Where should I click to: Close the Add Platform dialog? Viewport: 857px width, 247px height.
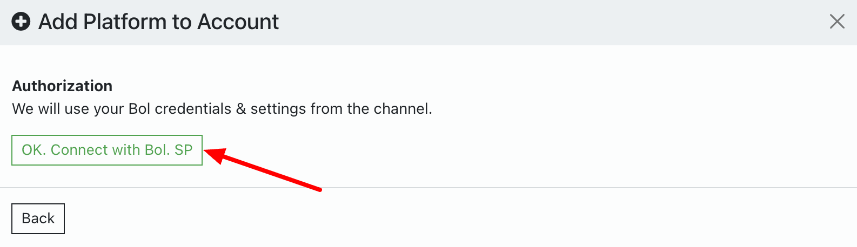pyautogui.click(x=836, y=22)
